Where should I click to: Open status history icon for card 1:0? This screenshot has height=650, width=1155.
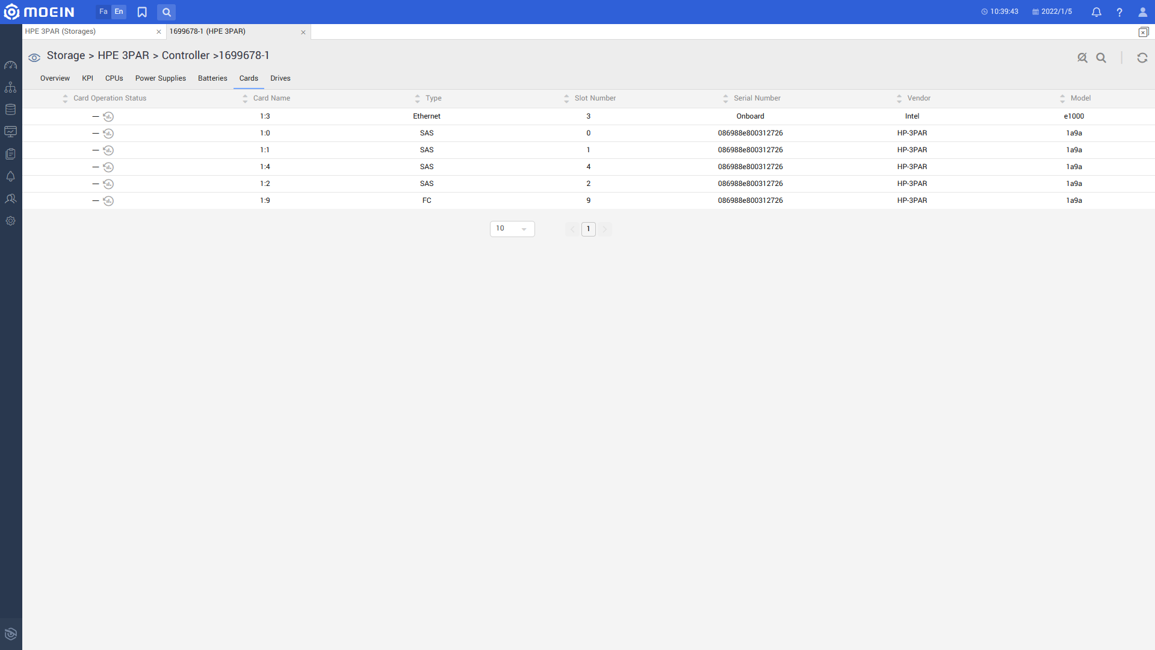tap(108, 134)
